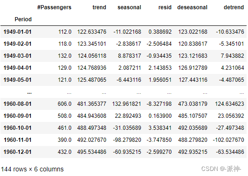The image size is (248, 176).
Task: Click the 1960-12-01 row index
Action: [18, 152]
